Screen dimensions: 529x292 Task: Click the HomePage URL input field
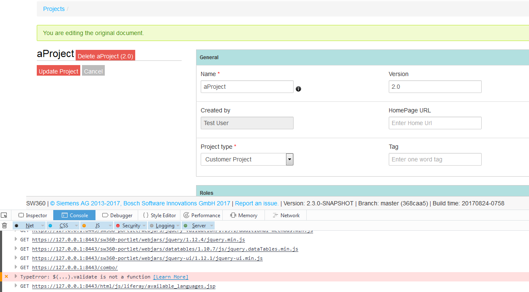[x=435, y=123]
